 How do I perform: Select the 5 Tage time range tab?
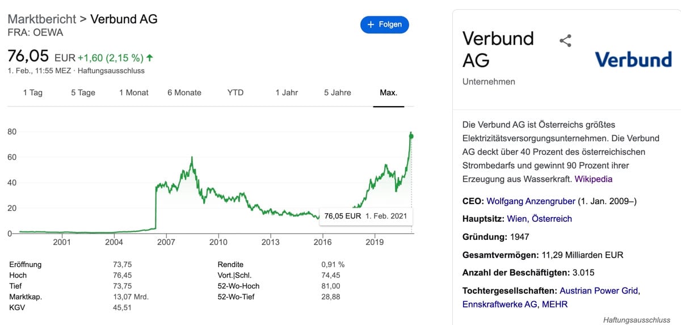tap(83, 92)
